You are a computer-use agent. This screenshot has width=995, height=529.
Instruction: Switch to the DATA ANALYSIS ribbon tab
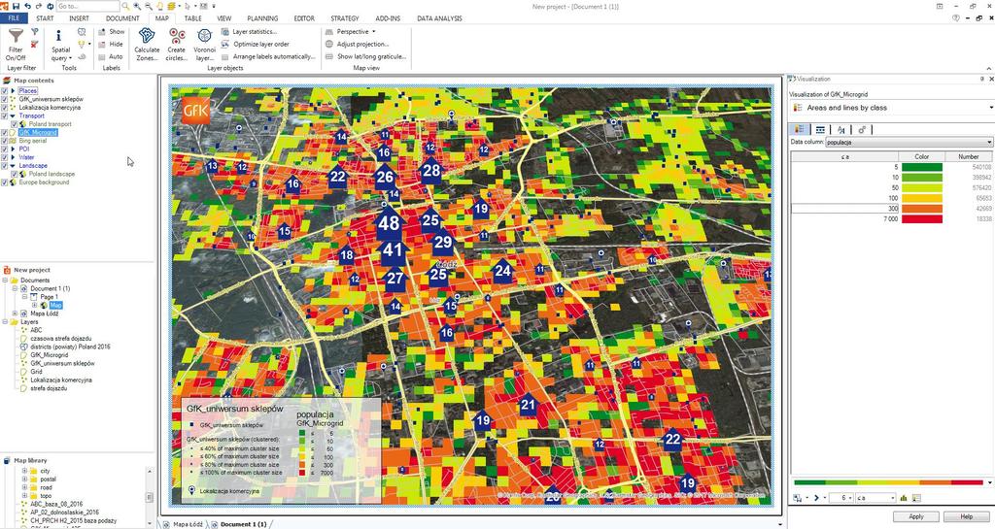[x=439, y=18]
